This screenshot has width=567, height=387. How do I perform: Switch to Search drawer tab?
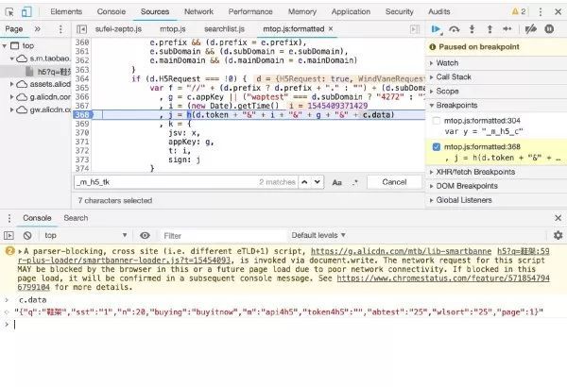pos(76,218)
